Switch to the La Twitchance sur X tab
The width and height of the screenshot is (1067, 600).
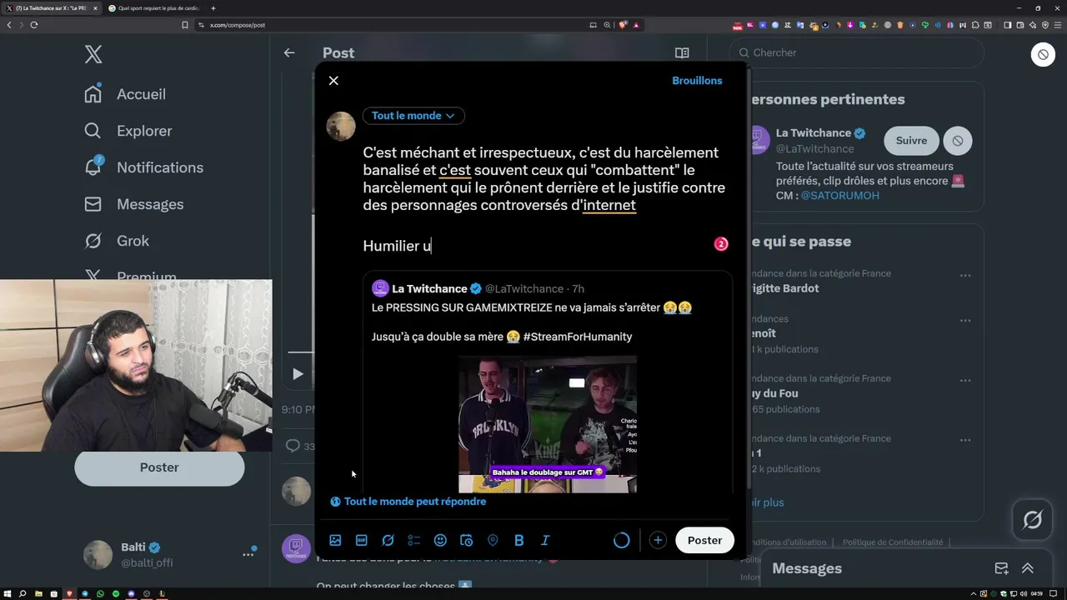(52, 8)
